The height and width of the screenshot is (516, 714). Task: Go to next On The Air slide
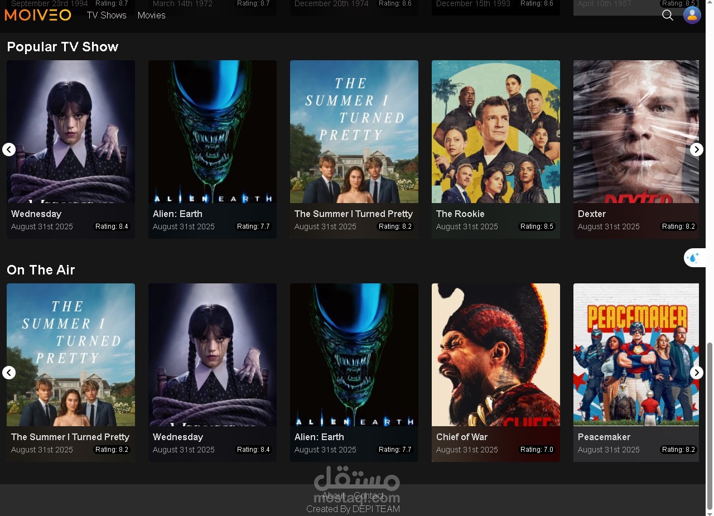point(697,373)
